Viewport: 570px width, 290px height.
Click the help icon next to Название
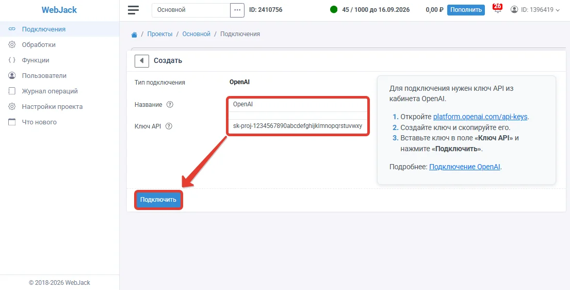(x=170, y=104)
